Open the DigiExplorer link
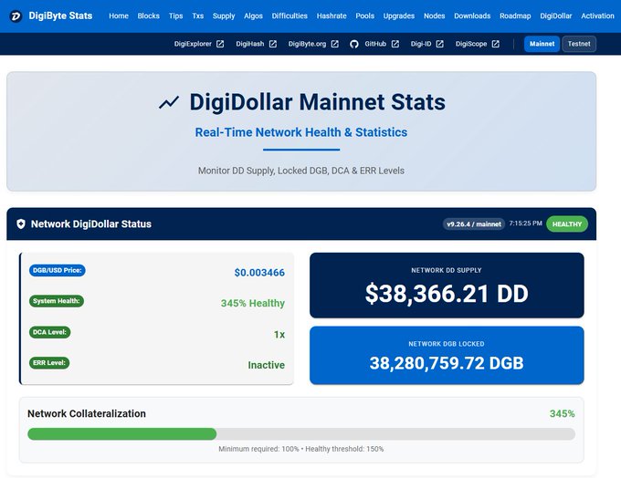 (x=193, y=44)
